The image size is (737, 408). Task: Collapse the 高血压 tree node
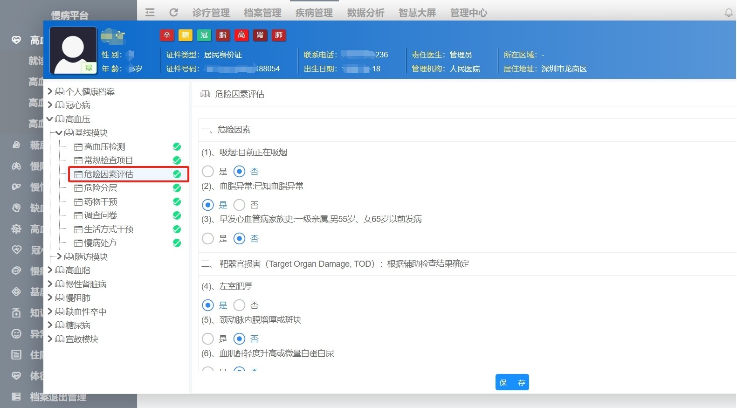click(50, 119)
